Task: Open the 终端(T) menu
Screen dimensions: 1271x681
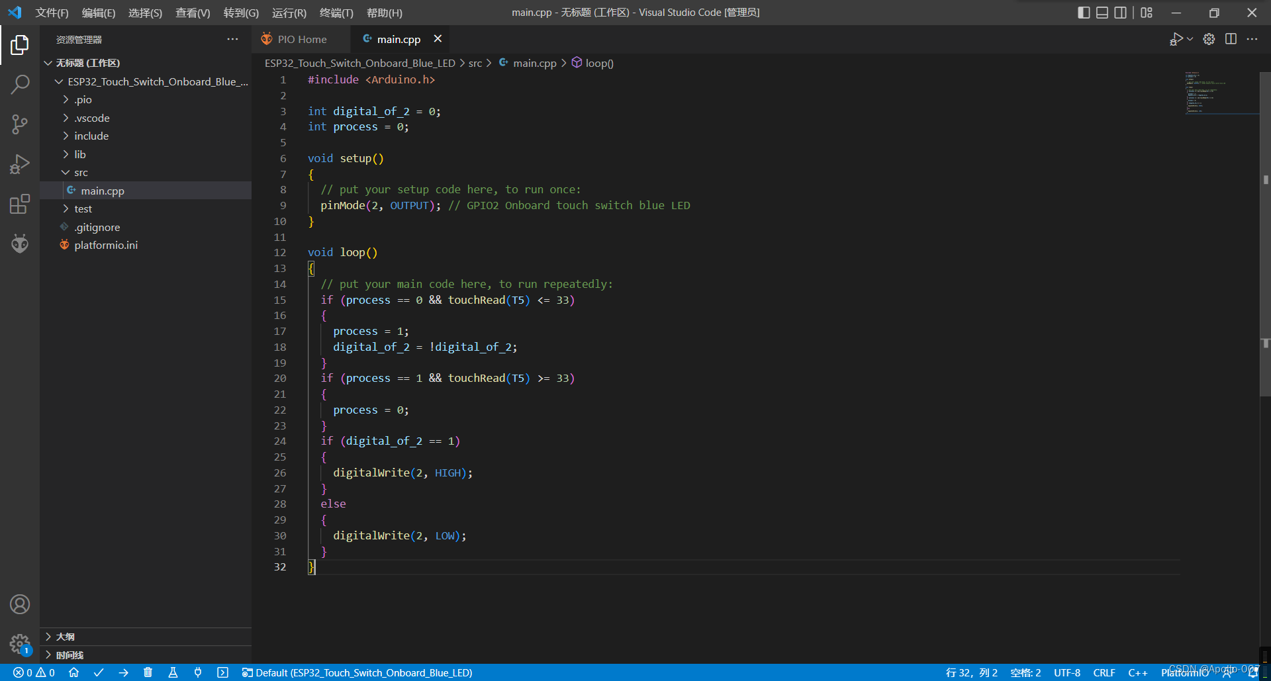Action: coord(336,13)
